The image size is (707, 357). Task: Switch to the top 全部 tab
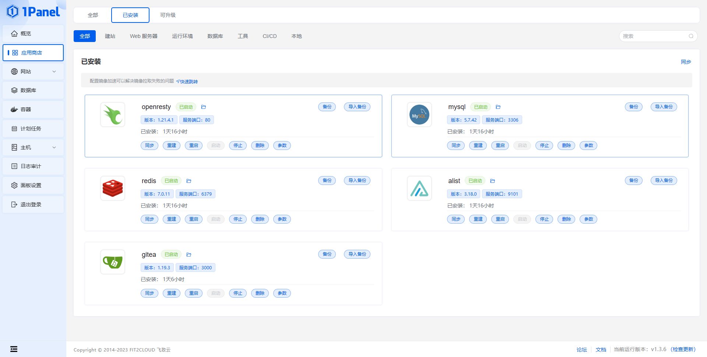point(93,15)
